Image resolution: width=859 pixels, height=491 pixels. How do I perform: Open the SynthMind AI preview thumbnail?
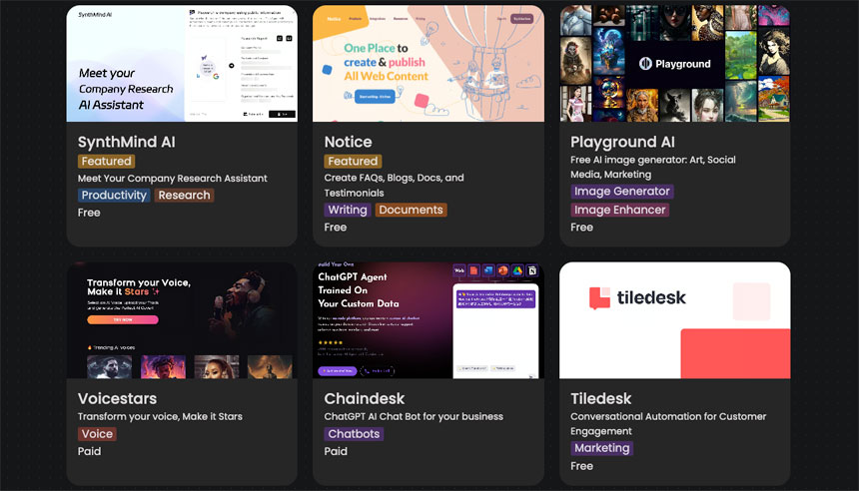coord(182,64)
